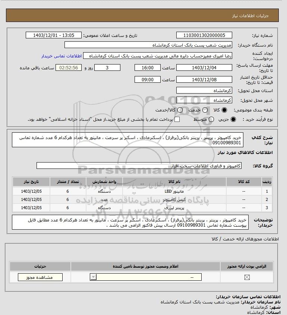Click the کد کالا column header
Screen dimensions: 287x315
tap(244, 182)
